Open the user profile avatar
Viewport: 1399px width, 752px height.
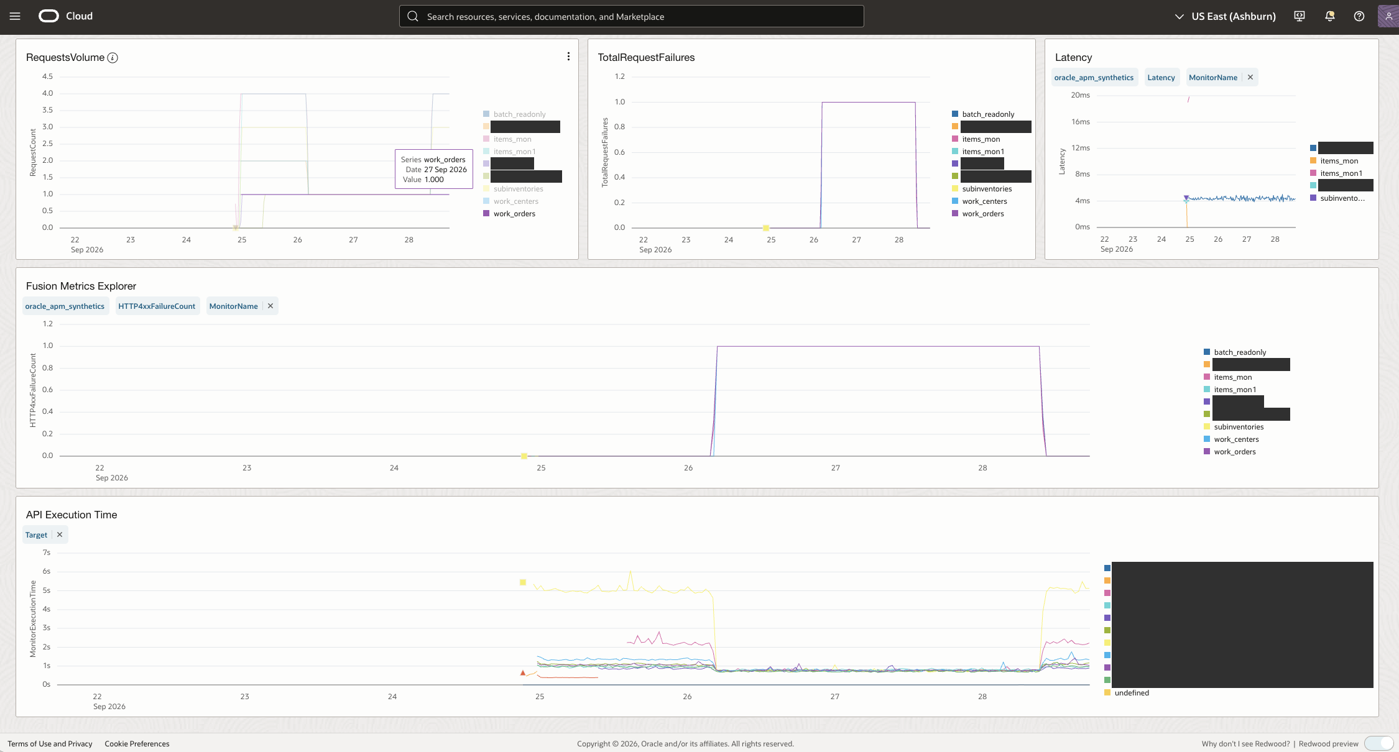[x=1388, y=16]
